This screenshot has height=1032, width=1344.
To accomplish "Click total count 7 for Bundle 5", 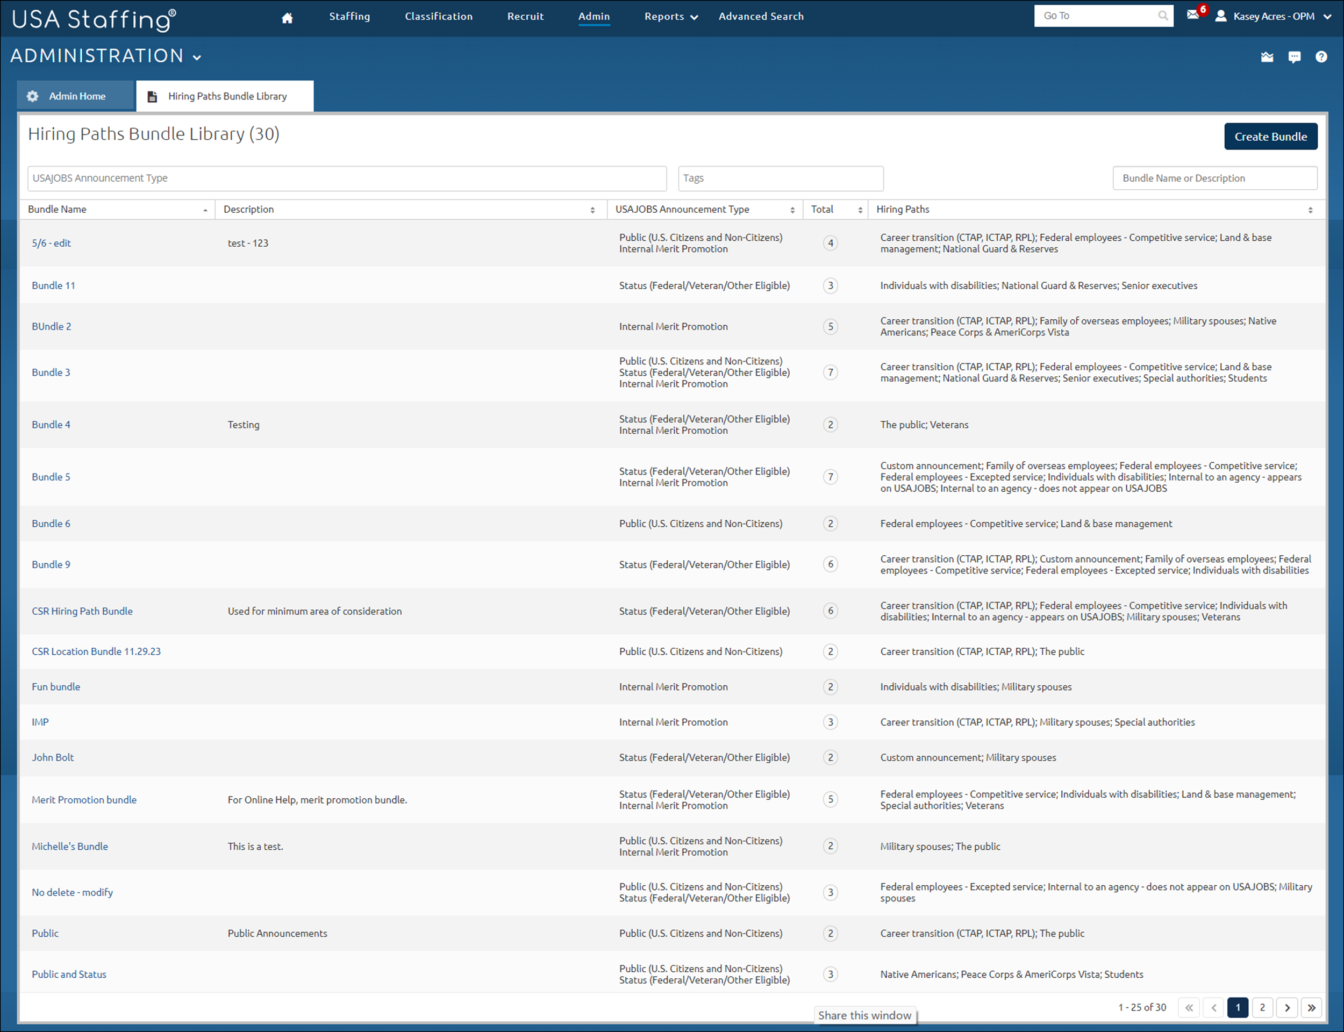I will tap(831, 477).
